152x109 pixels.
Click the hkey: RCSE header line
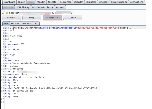[11, 83]
